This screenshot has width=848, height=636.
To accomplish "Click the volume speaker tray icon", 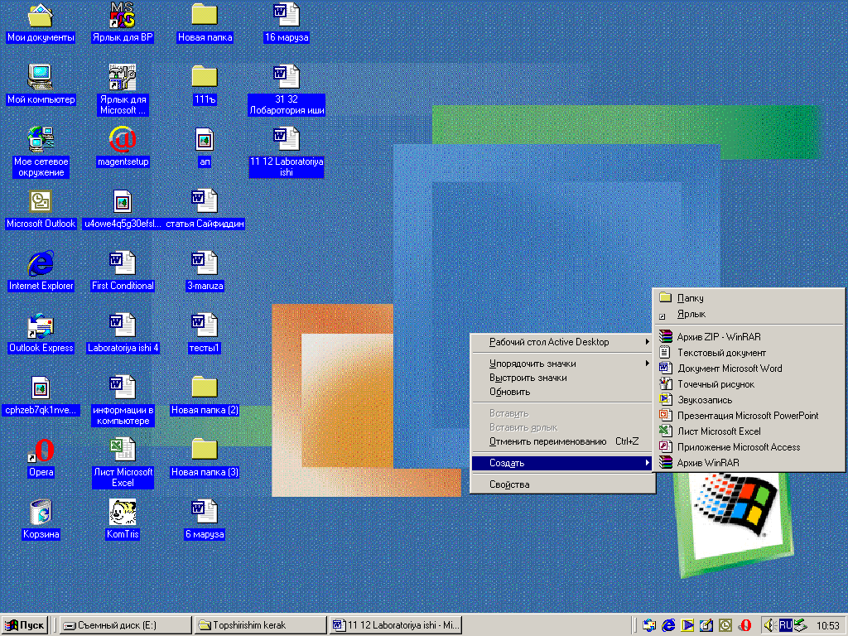I will pyautogui.click(x=769, y=624).
